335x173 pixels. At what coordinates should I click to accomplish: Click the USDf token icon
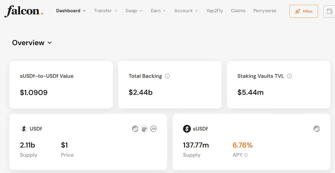(x=24, y=129)
